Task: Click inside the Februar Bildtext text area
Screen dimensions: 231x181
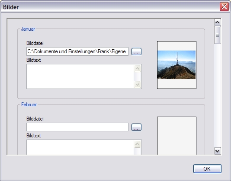Action: [x=80, y=147]
